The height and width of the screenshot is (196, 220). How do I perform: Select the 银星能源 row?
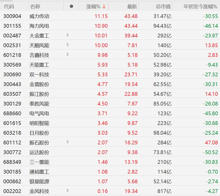click(x=110, y=181)
